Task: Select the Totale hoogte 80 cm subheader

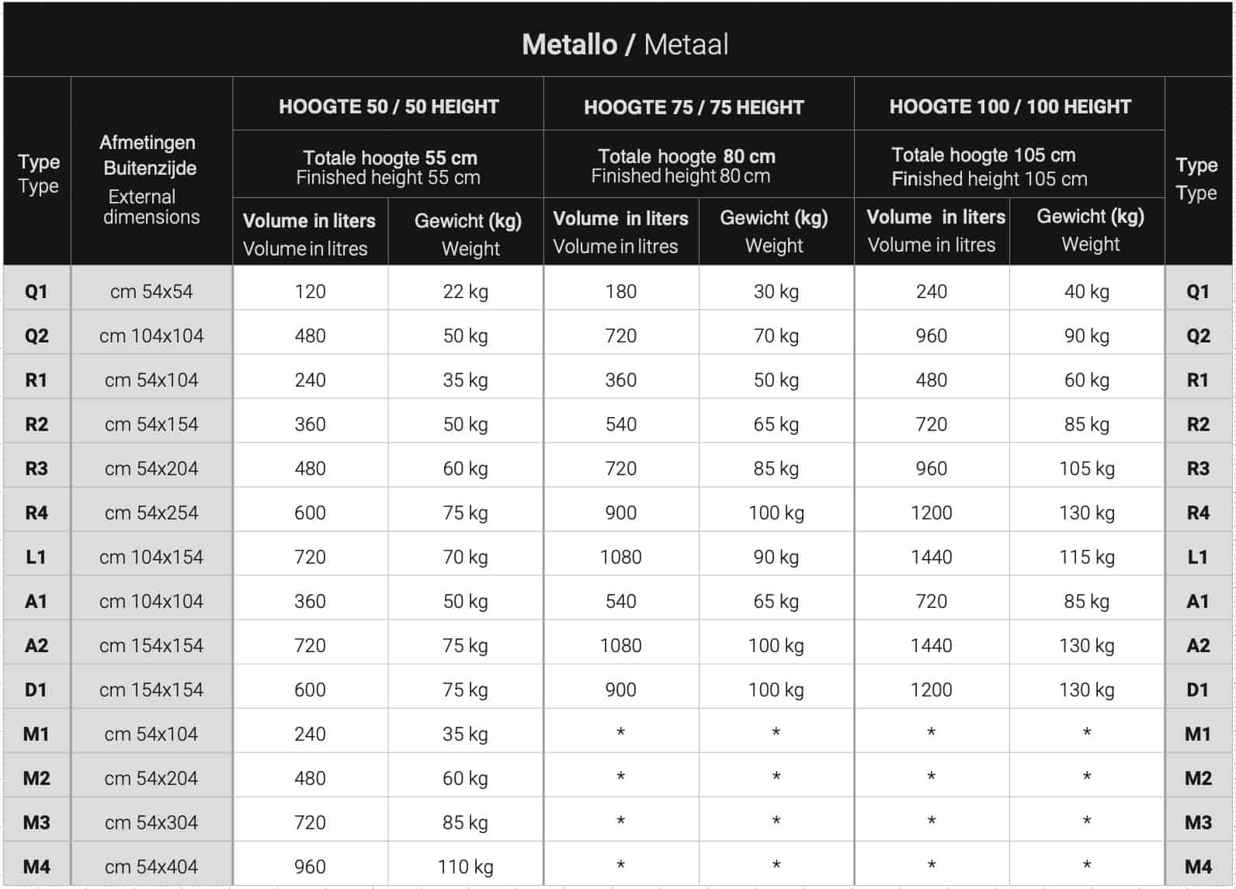Action: click(x=686, y=156)
